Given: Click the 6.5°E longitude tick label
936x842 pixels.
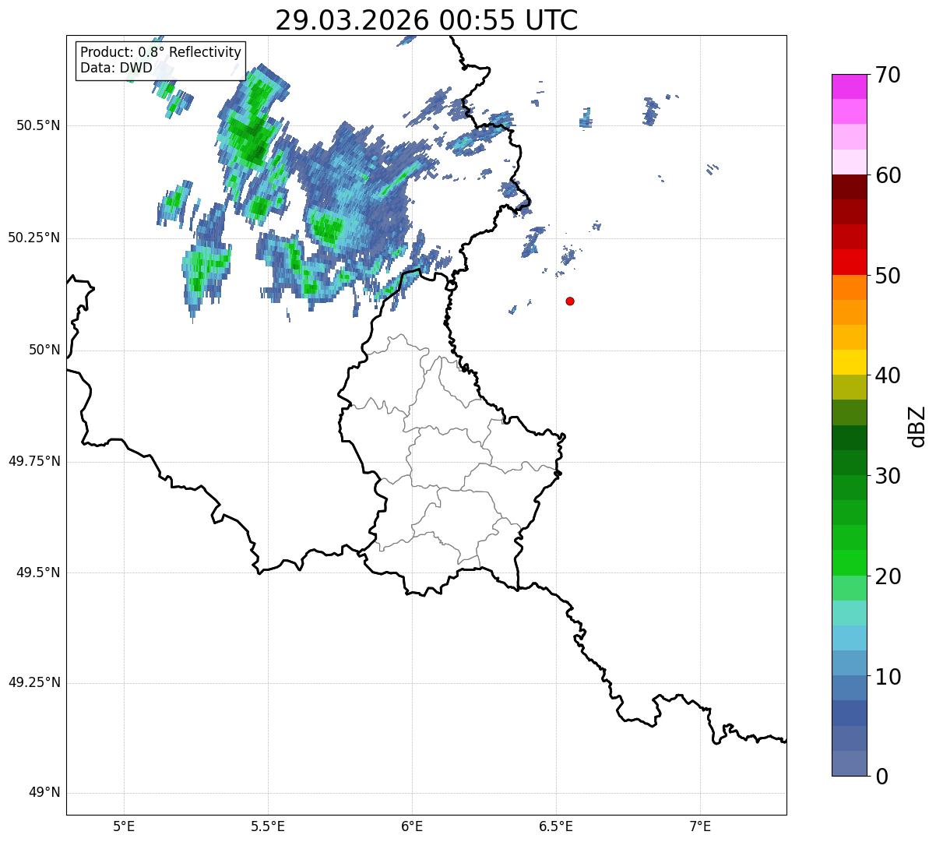Looking at the screenshot, I should (556, 826).
